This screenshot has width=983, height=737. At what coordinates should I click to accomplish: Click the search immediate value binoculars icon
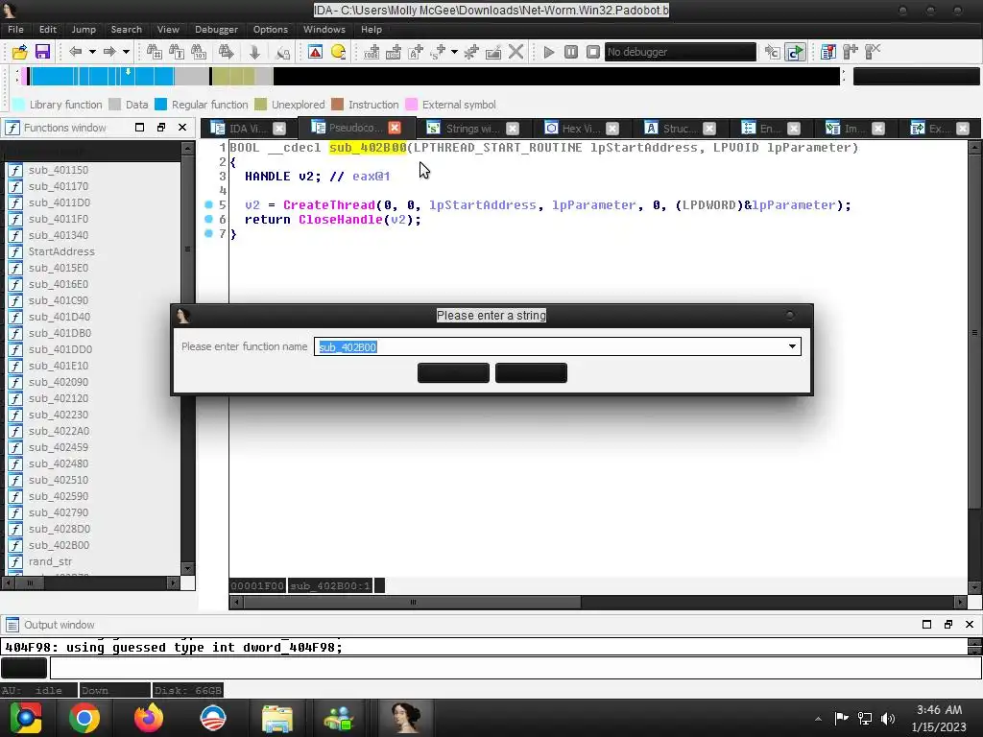click(x=155, y=52)
